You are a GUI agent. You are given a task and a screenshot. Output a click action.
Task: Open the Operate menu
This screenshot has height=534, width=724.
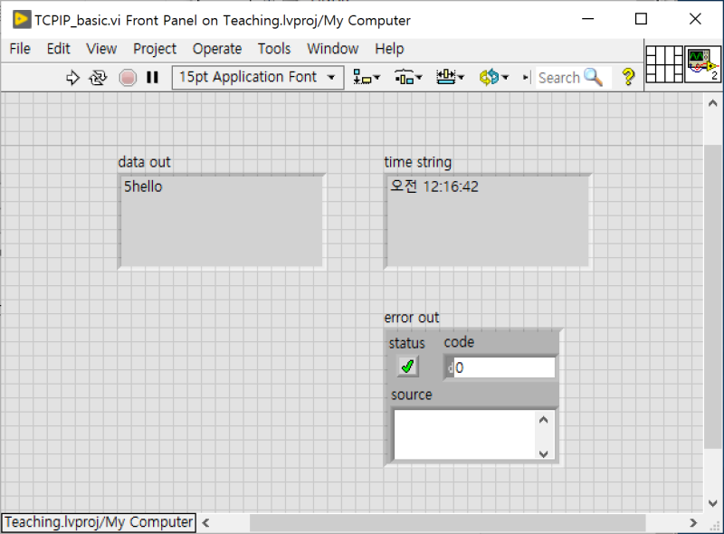(217, 49)
